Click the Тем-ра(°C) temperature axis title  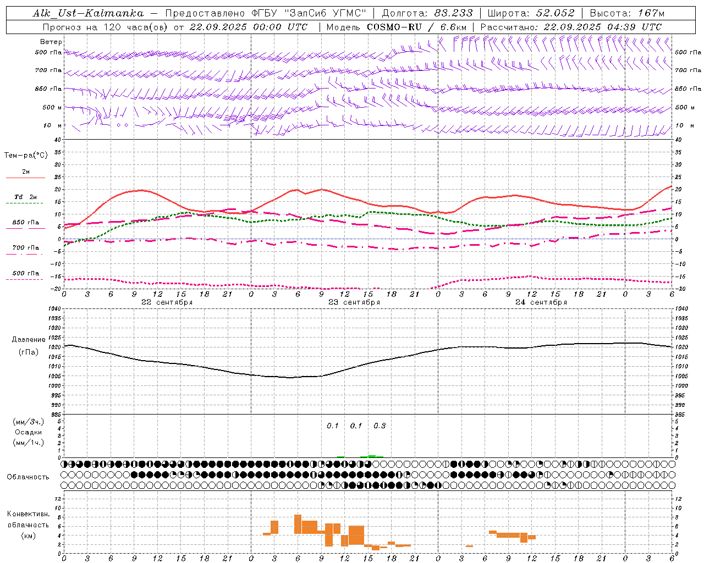[x=26, y=156]
